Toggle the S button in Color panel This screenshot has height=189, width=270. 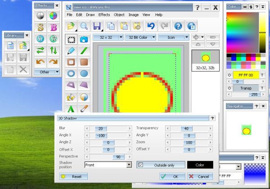251,7
